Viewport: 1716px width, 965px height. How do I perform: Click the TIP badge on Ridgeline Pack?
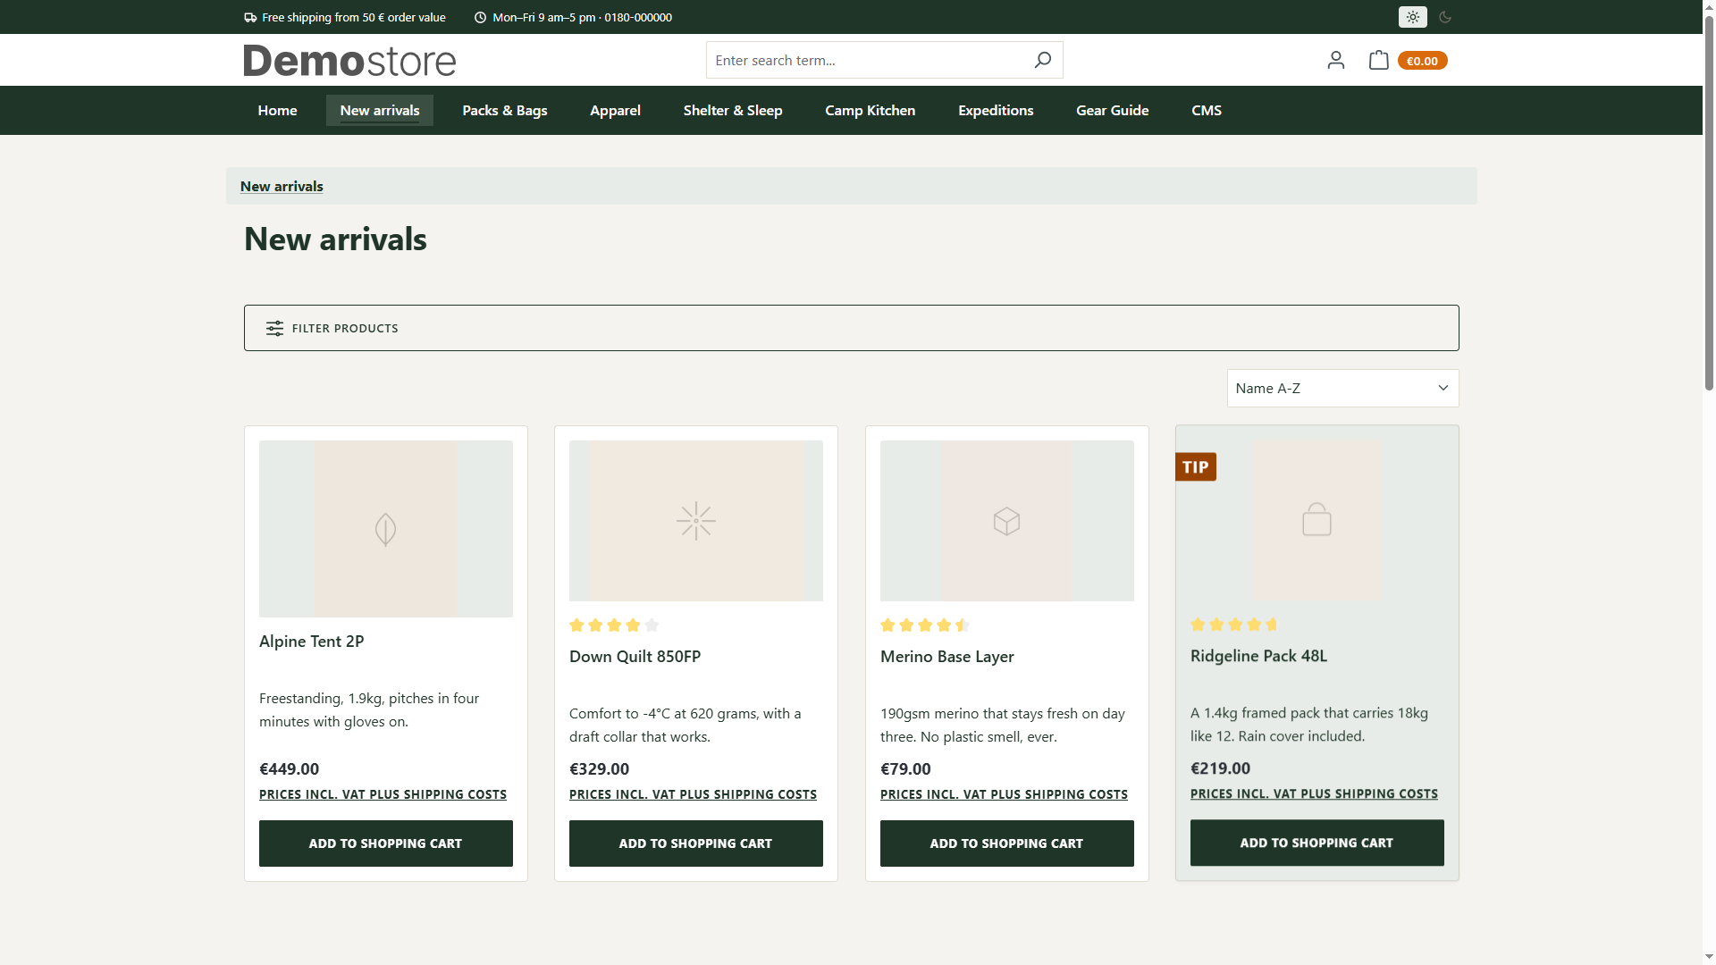1195,466
